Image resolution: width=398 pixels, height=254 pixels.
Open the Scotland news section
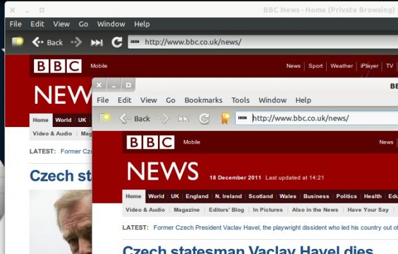[261, 196]
